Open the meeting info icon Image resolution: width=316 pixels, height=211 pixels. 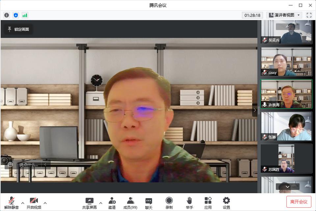pyautogui.click(x=7, y=15)
